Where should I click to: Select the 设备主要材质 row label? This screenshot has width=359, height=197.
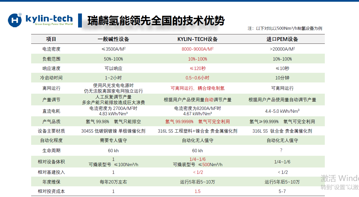[51, 131]
